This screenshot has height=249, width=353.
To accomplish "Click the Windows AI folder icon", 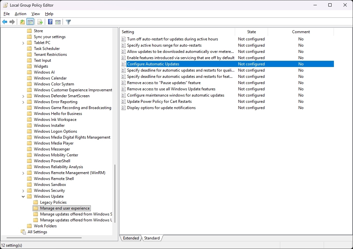I will pos(29,72).
